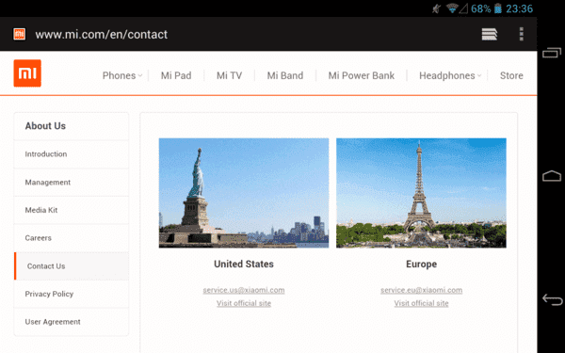Tap the site favicon in address bar
The height and width of the screenshot is (353, 565).
[20, 34]
